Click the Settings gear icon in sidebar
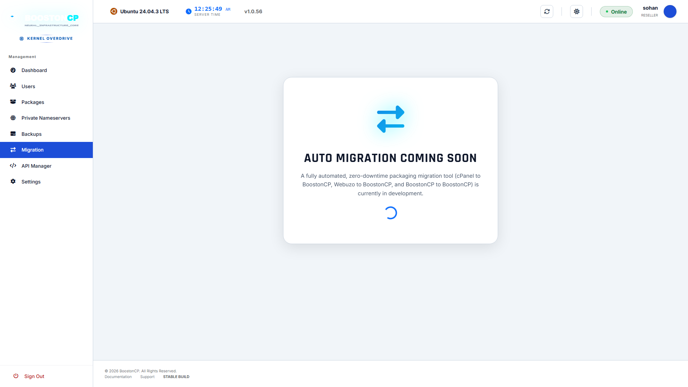 (13, 181)
